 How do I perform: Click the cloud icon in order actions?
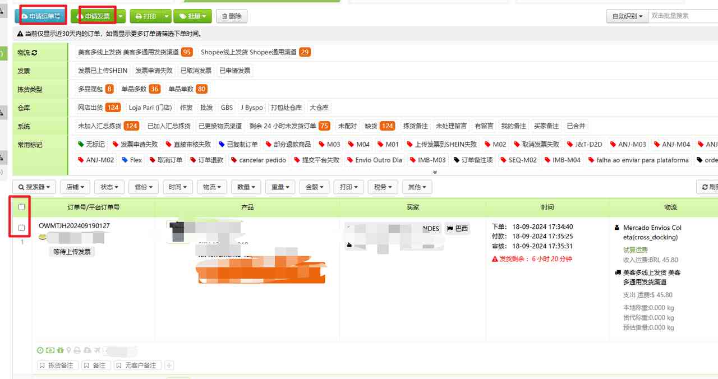[x=88, y=350]
